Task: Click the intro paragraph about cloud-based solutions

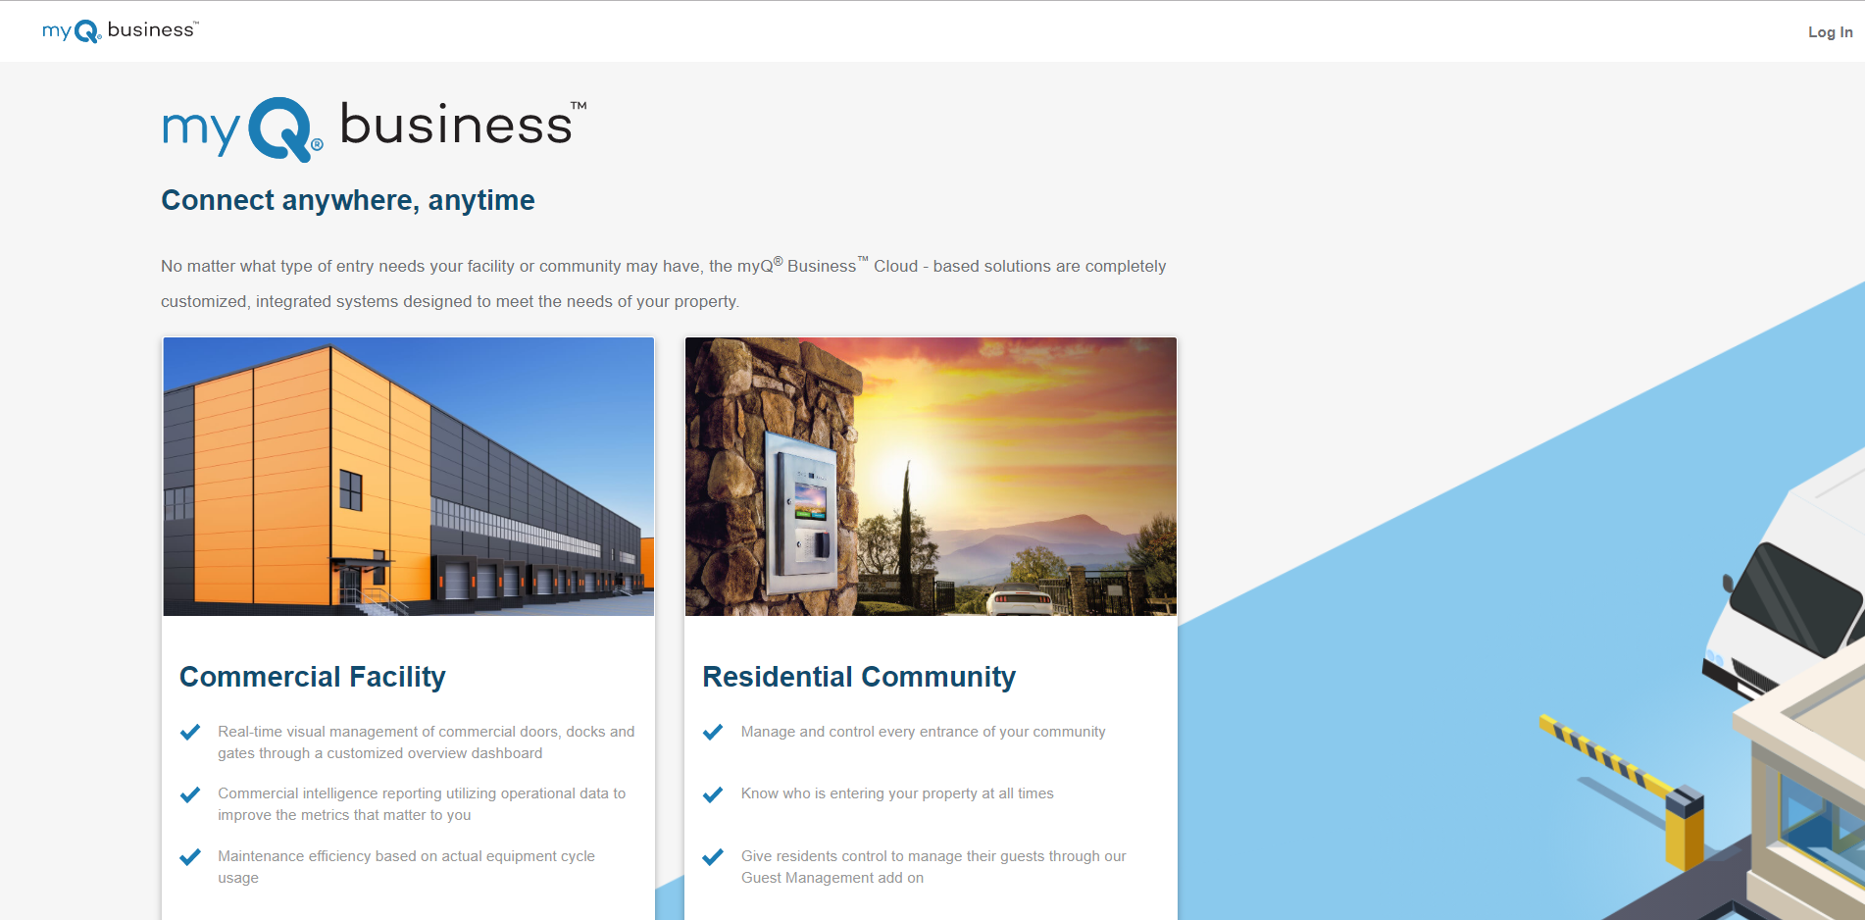Action: click(663, 282)
